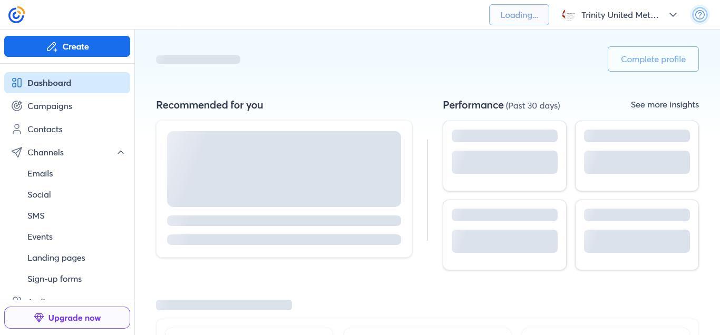
Task: Open the Emails channel
Action: 40,173
